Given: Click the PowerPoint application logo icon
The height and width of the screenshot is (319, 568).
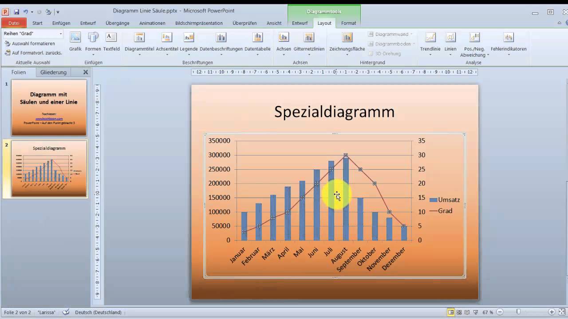Looking at the screenshot, I should pyautogui.click(x=6, y=12).
